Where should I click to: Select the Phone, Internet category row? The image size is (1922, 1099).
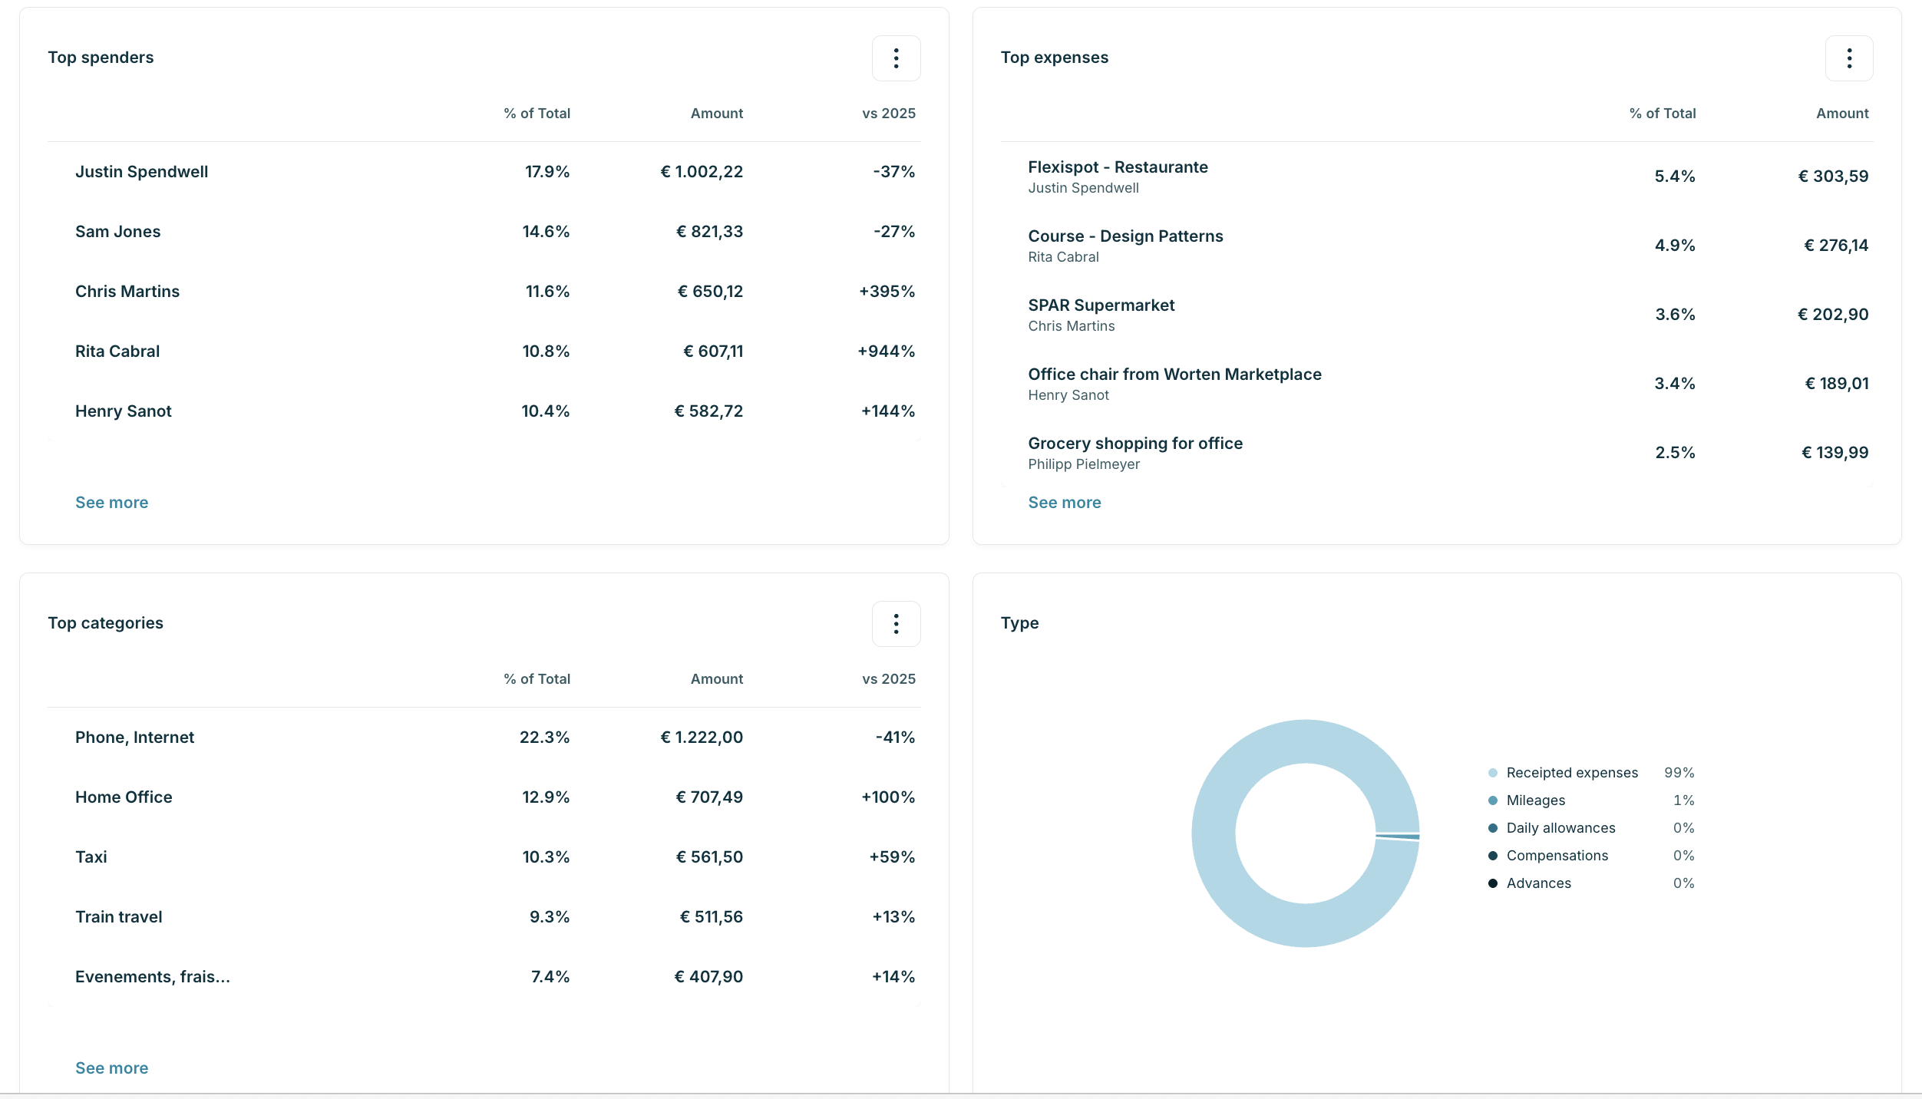tap(484, 738)
